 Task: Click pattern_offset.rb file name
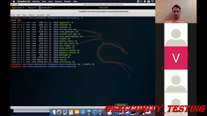(69, 53)
